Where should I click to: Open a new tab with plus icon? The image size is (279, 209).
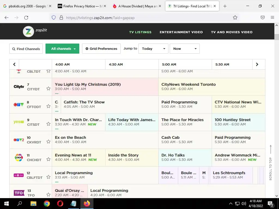[x=225, y=6]
